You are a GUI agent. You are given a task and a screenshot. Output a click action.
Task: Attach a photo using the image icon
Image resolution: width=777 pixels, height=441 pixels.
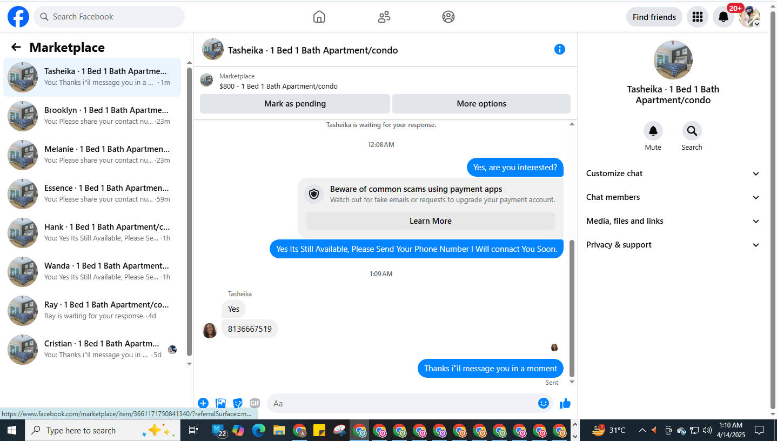point(221,403)
